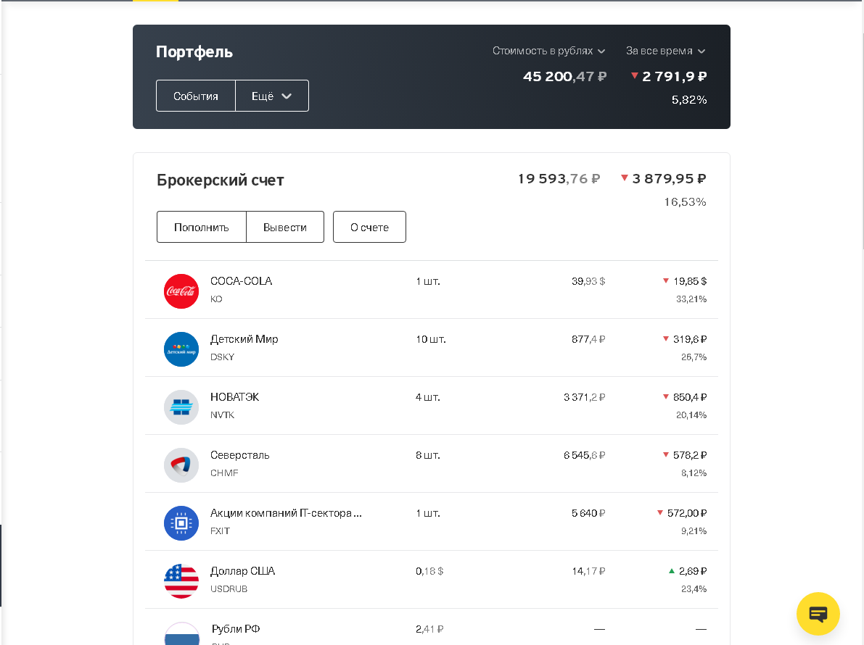Open the За все время period dropdown
Viewport: 864px width, 645px height.
(665, 51)
